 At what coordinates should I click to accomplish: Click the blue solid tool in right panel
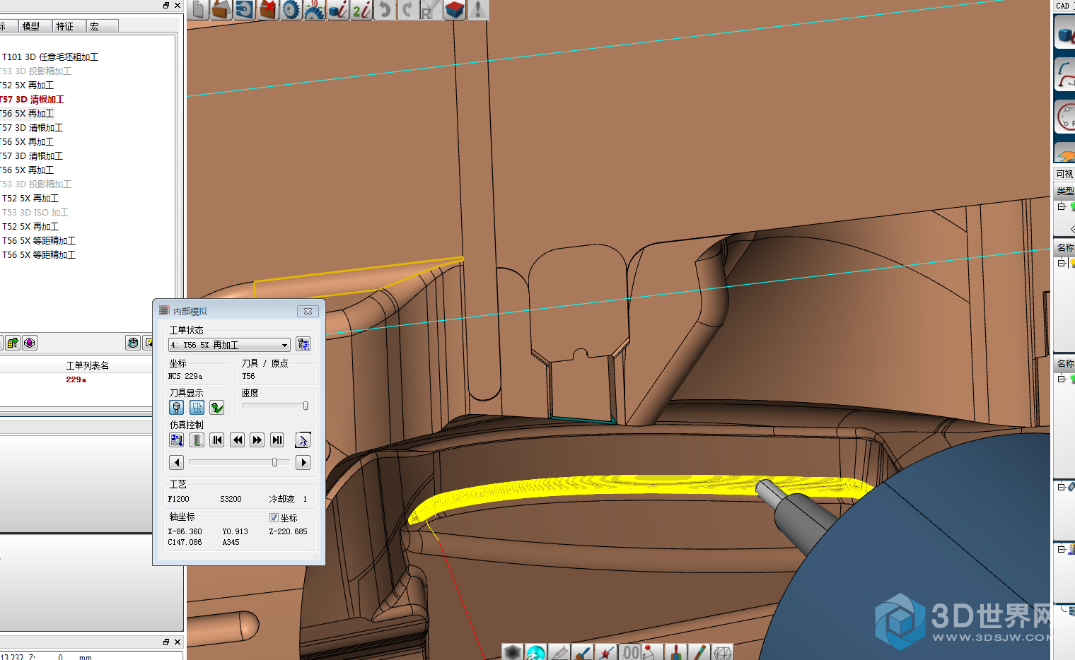1065,33
